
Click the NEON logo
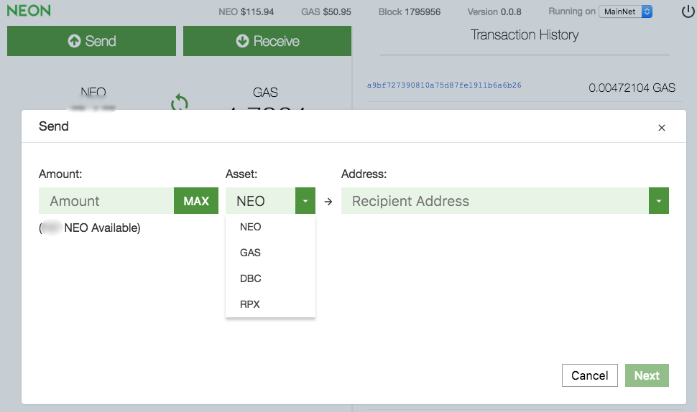29,11
